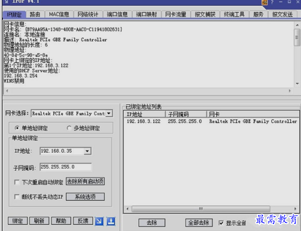The image size is (301, 231).
Task: Click the 刷新 button
Action: [39, 221]
